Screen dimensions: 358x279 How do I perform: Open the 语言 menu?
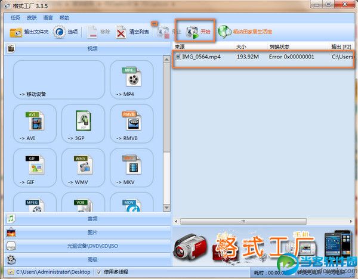(x=48, y=17)
